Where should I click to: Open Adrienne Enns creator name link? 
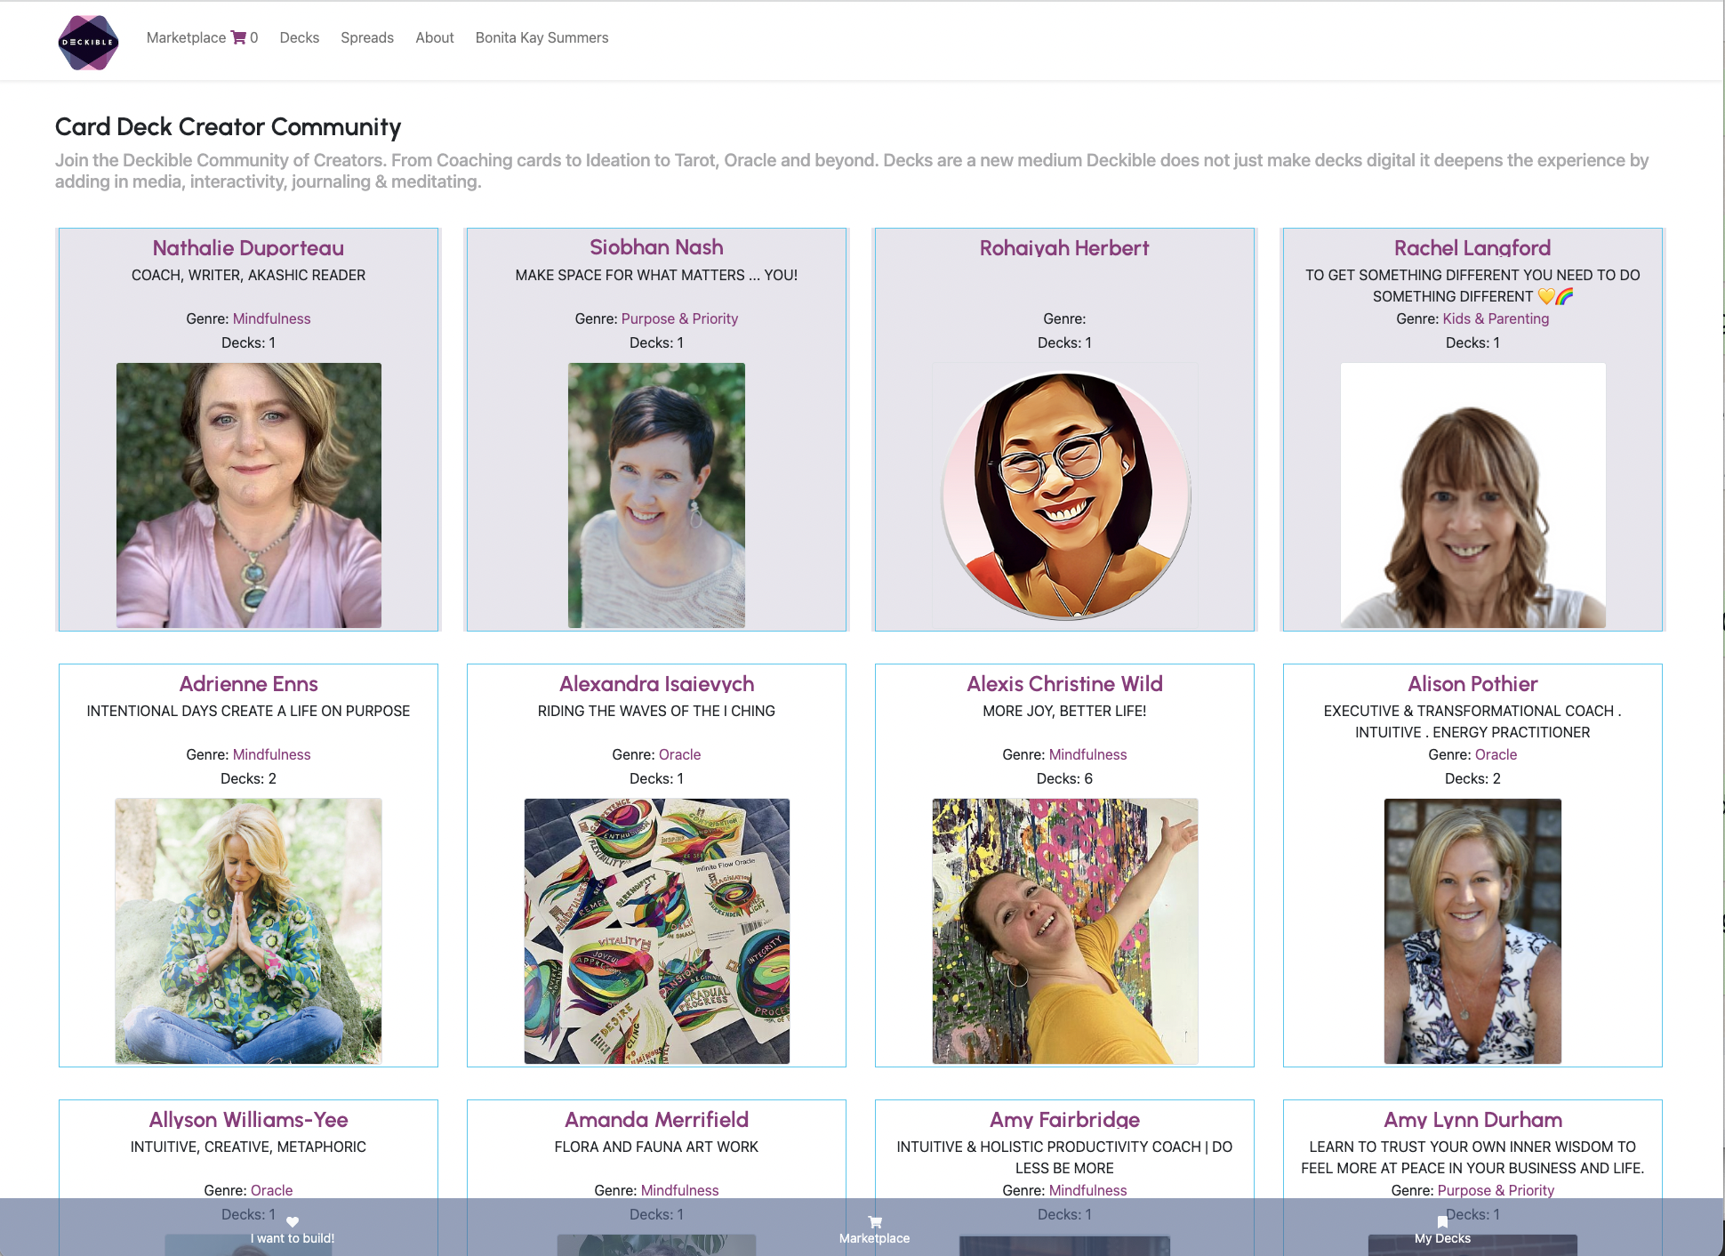point(248,684)
